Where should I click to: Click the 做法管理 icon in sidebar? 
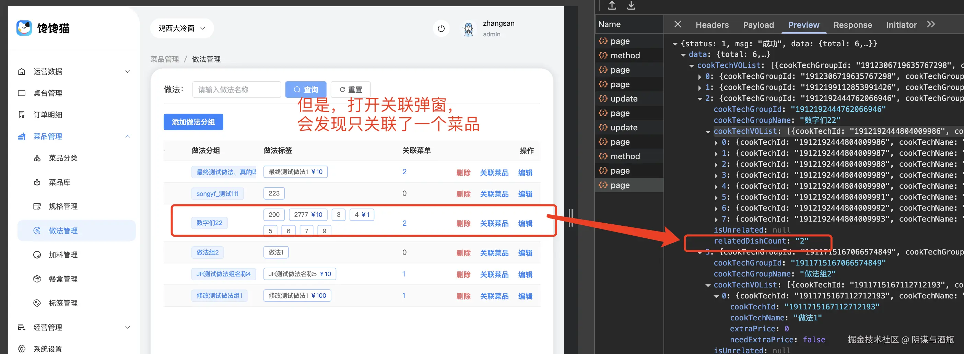(x=37, y=231)
